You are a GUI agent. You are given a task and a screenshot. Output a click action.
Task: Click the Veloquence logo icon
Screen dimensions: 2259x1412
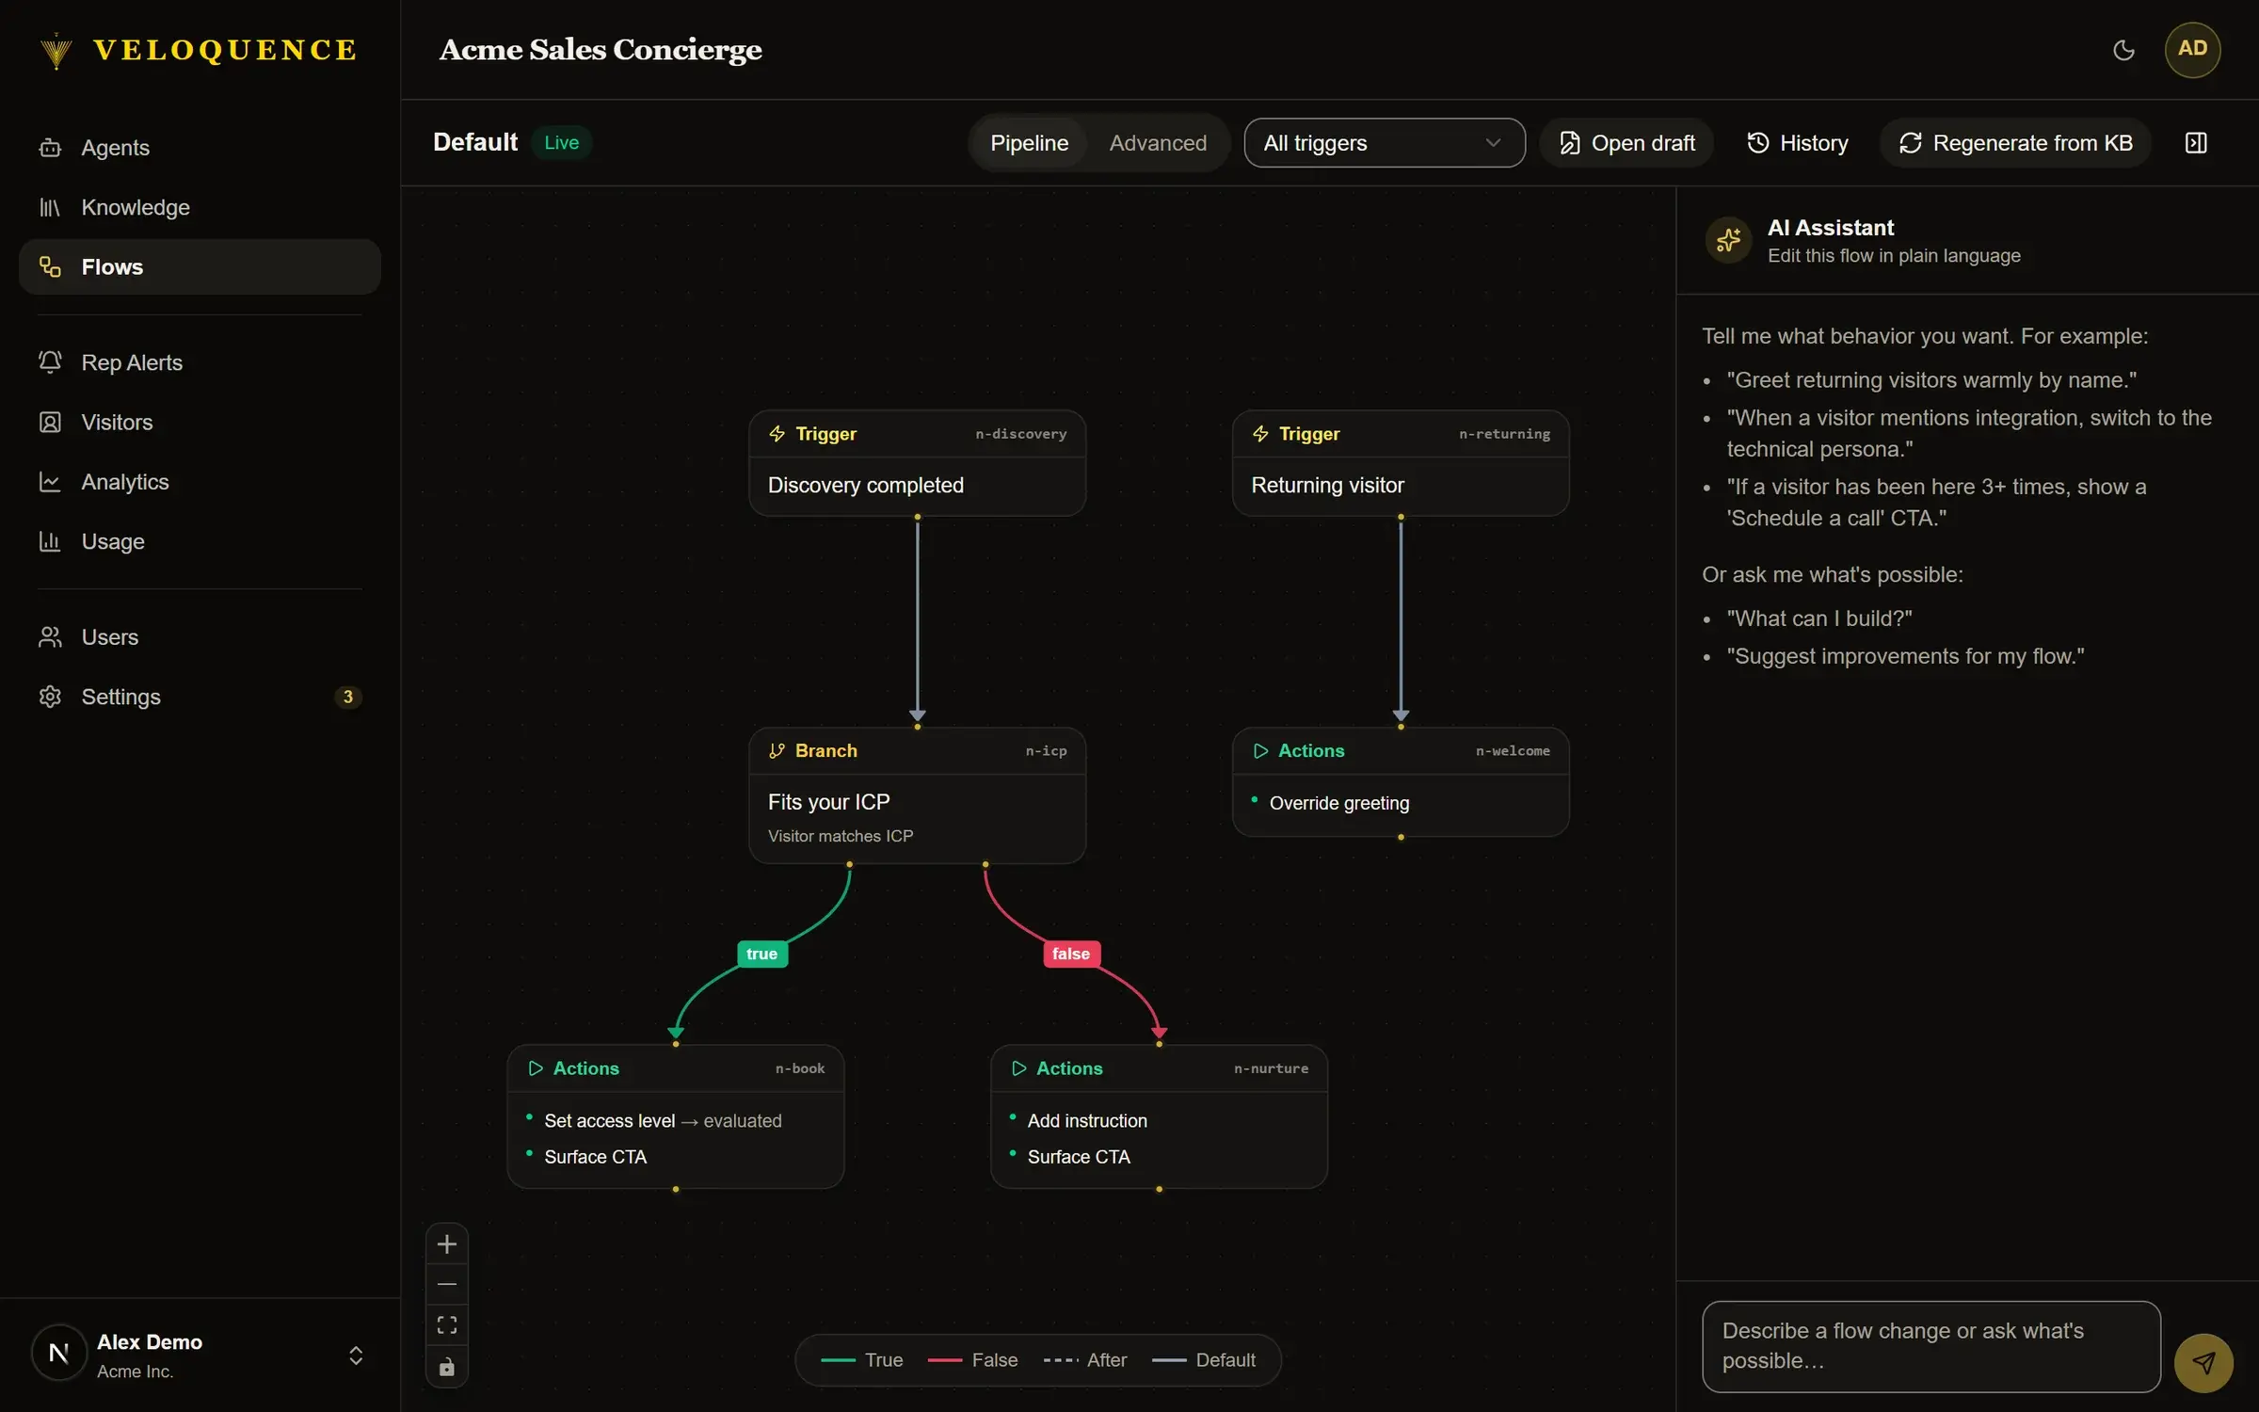pyautogui.click(x=56, y=50)
